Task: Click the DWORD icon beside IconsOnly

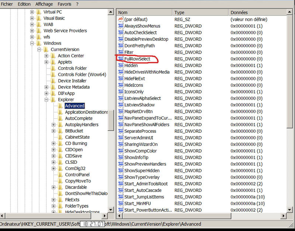Action: 121,92
